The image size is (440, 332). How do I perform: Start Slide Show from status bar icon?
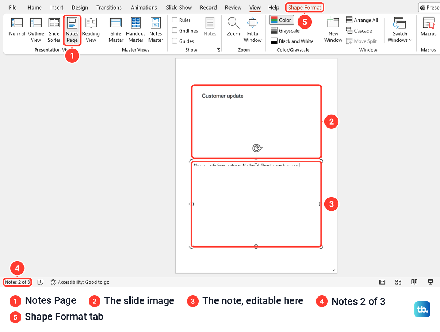tap(430, 282)
